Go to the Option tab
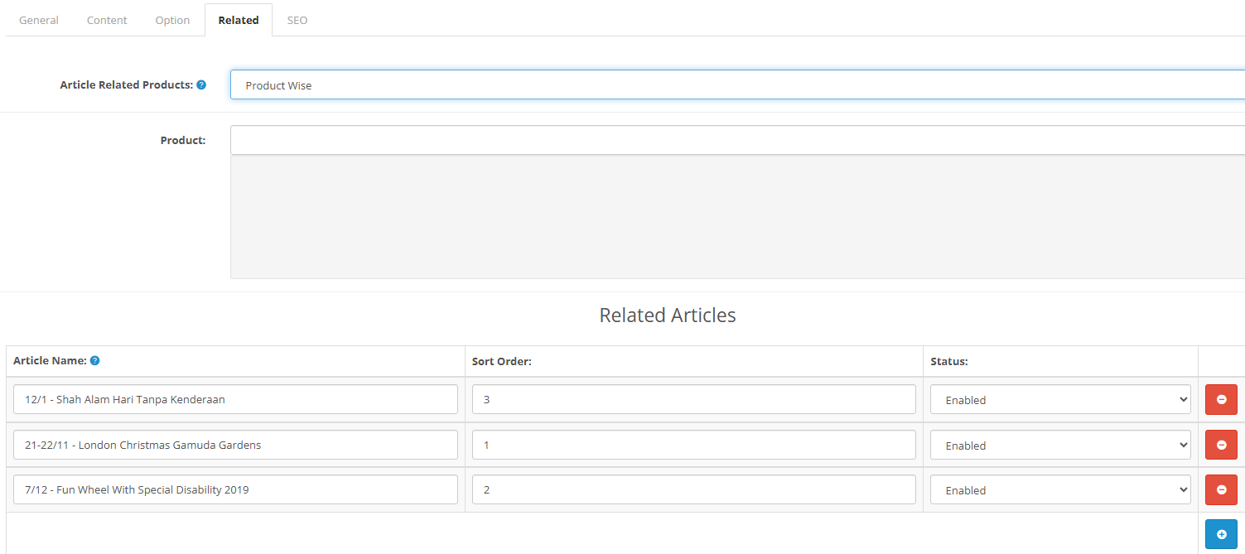Screen dimensions: 1245x554 click(x=172, y=20)
